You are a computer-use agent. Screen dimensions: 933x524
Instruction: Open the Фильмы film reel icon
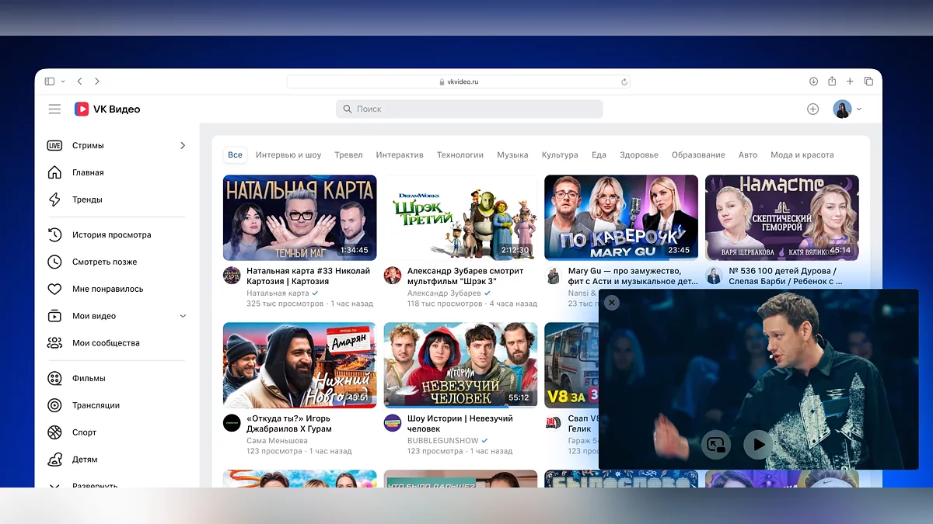click(x=54, y=378)
